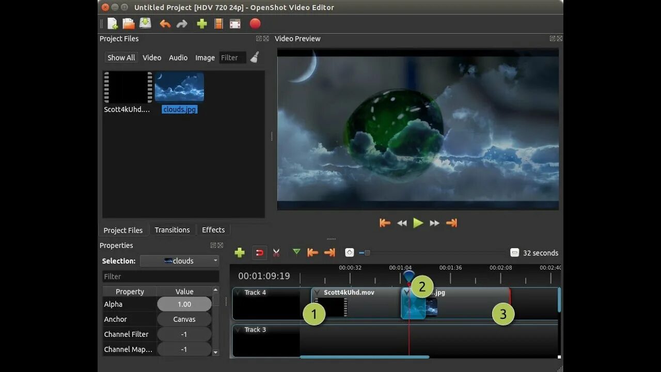Show All project files filter

tap(121, 58)
